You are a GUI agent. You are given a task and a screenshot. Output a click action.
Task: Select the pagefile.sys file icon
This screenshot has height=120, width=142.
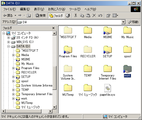pyautogui.click(x=107, y=88)
